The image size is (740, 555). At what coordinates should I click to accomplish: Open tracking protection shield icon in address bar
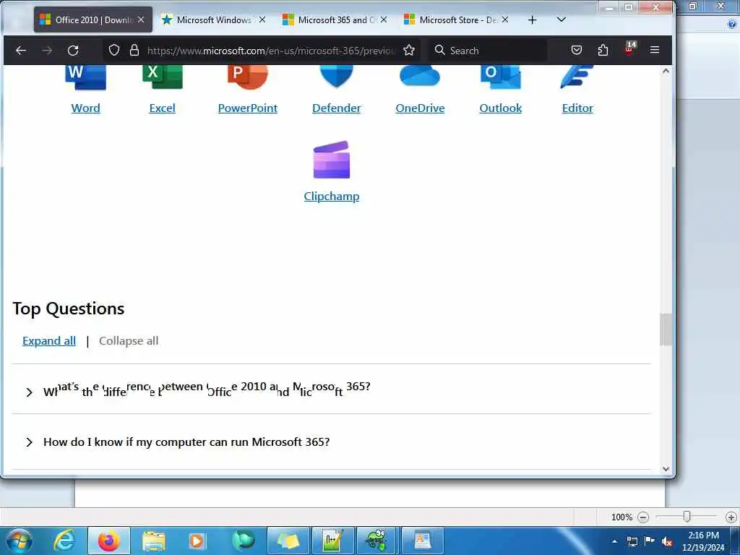coord(114,50)
